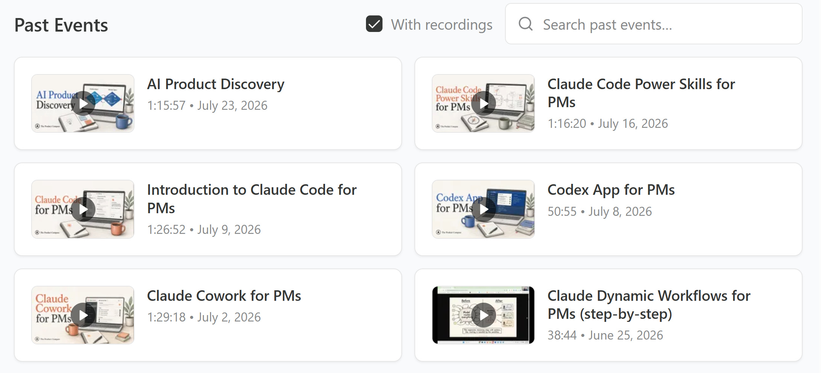Image resolution: width=821 pixels, height=373 pixels.
Task: Click the search magnifier icon
Action: pyautogui.click(x=525, y=24)
